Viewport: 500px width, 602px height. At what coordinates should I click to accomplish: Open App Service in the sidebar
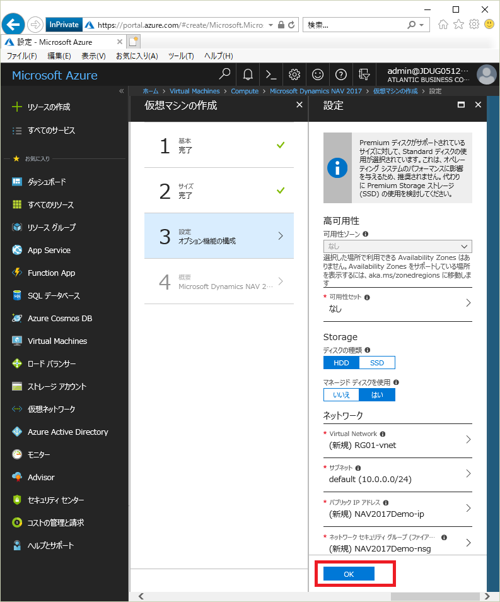42,250
